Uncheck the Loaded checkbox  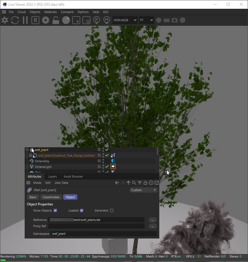coord(82,210)
